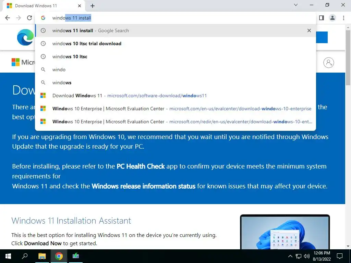
Task: Open the tab search chevron in title bar
Action: coord(296,5)
